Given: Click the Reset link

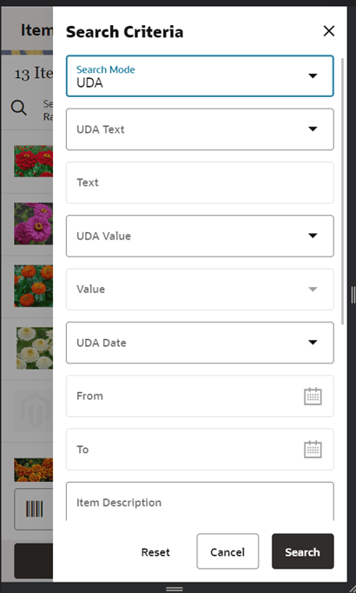Looking at the screenshot, I should 155,552.
